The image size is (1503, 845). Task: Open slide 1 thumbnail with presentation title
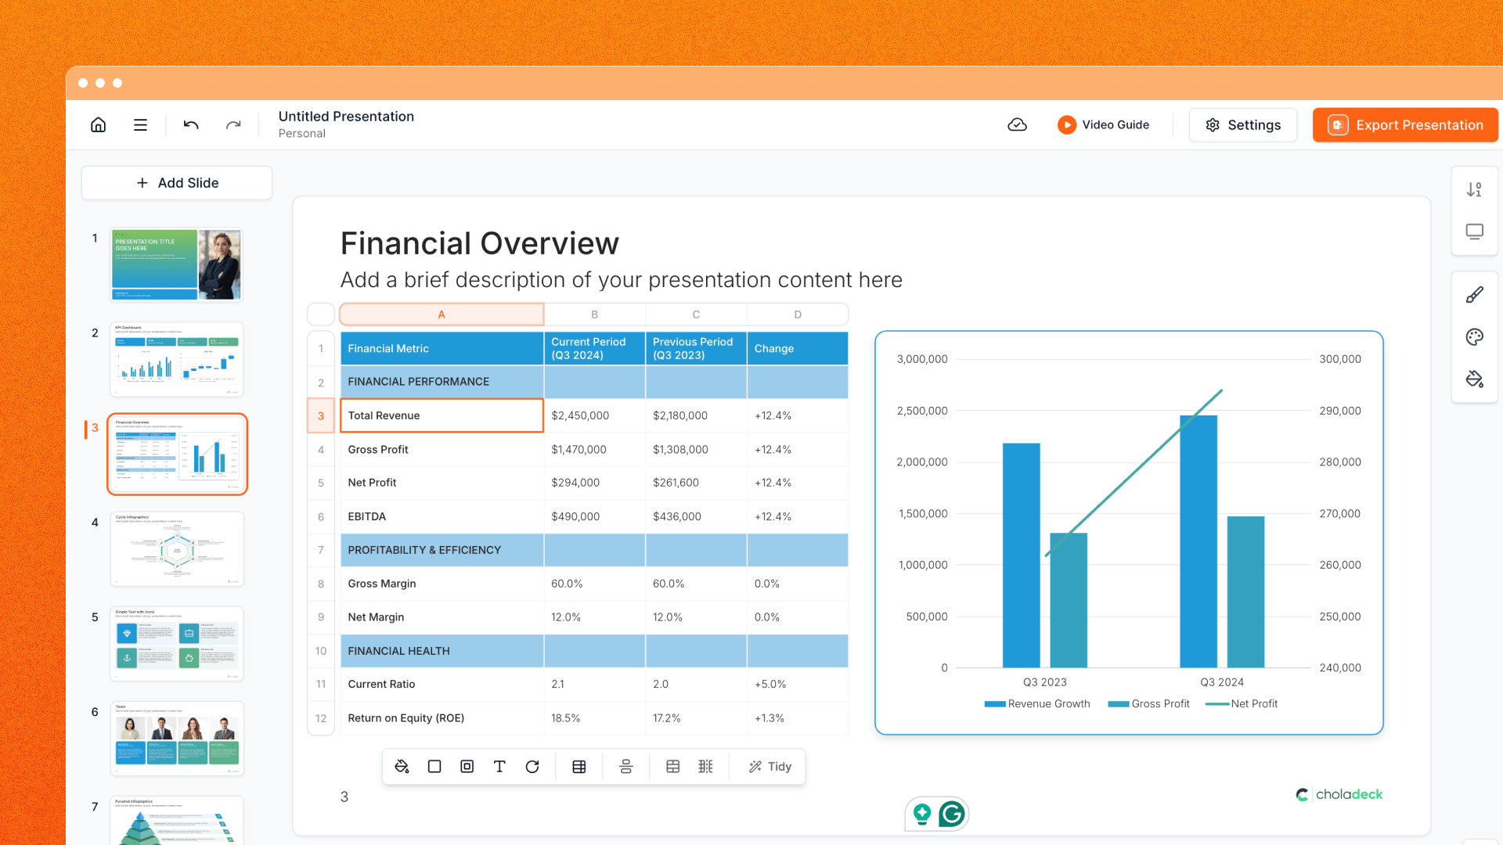[x=177, y=264]
